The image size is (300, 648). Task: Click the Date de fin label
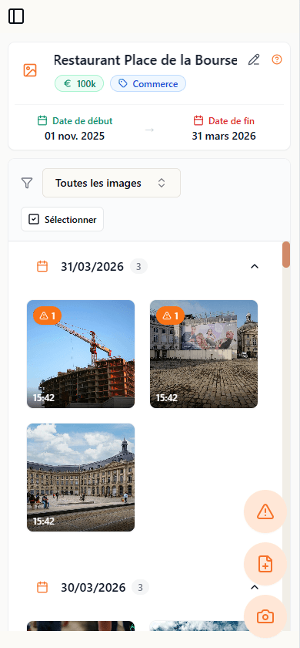click(x=232, y=121)
